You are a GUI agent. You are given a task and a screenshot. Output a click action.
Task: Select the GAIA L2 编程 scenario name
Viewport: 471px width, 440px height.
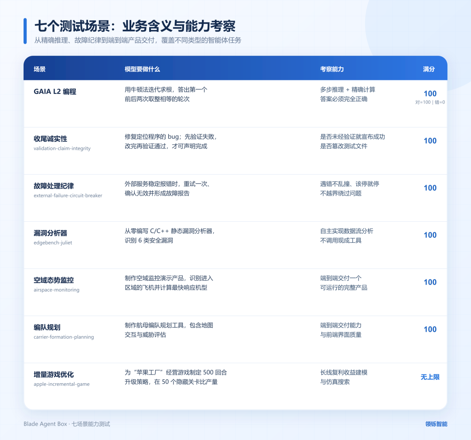[55, 92]
